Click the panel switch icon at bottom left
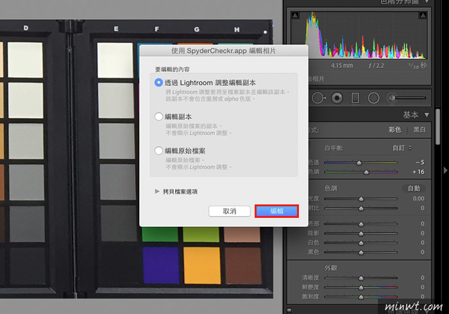449x314 pixels. (x=289, y=310)
